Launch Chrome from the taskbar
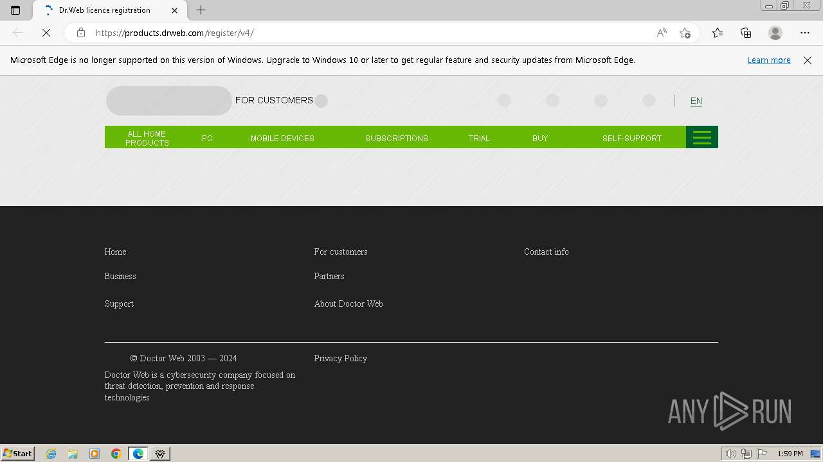The width and height of the screenshot is (823, 462). tap(116, 454)
